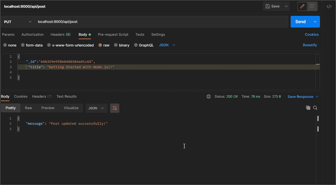Open the comments icon
336x185 pixels.
click(x=312, y=6)
